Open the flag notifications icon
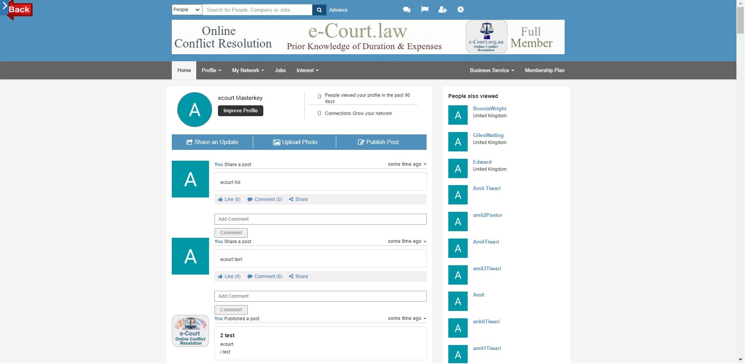The image size is (750, 364). coord(425,10)
